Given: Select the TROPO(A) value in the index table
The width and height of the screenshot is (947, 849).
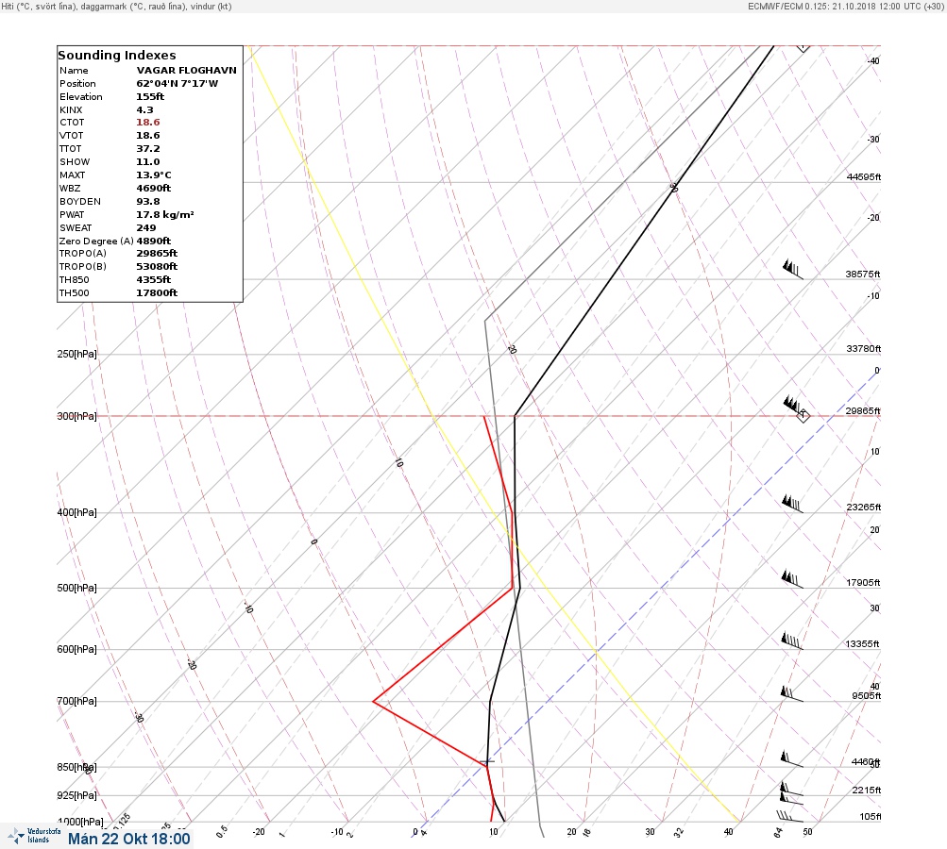Looking at the screenshot, I should tap(157, 254).
